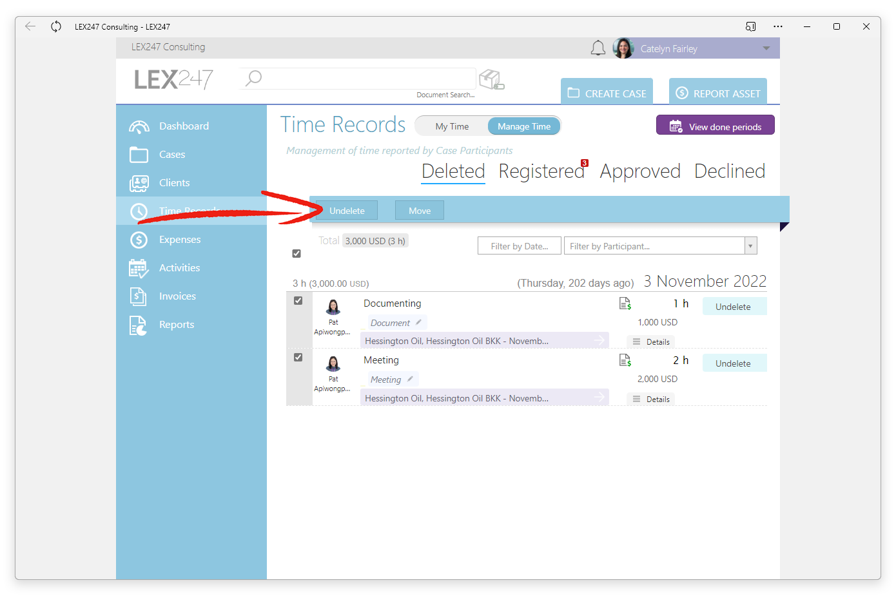
Task: Go back using the title bar arrow
Action: pyautogui.click(x=30, y=26)
